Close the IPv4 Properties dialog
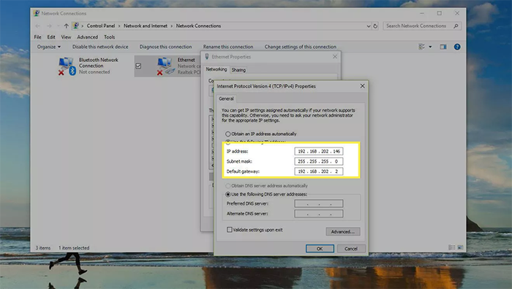 363,86
